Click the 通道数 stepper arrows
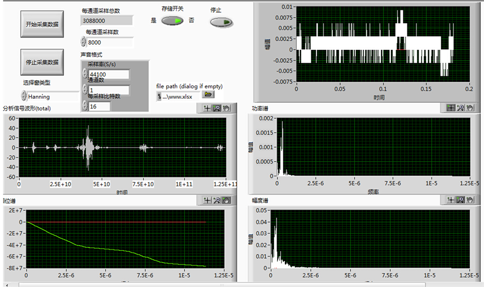The image size is (484, 287). click(85, 90)
